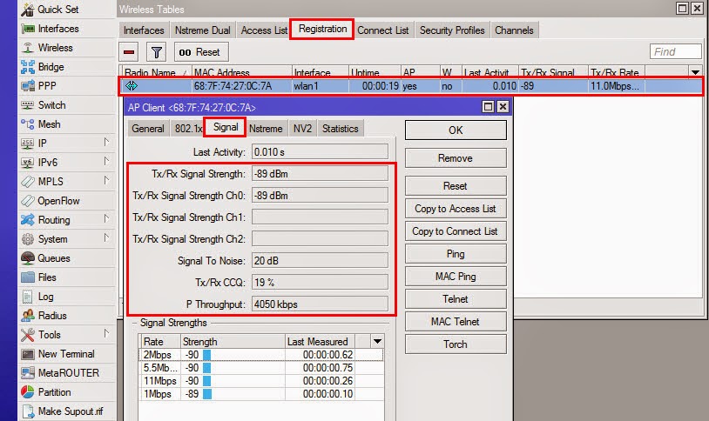Launch New Terminal from sidebar

(28, 354)
